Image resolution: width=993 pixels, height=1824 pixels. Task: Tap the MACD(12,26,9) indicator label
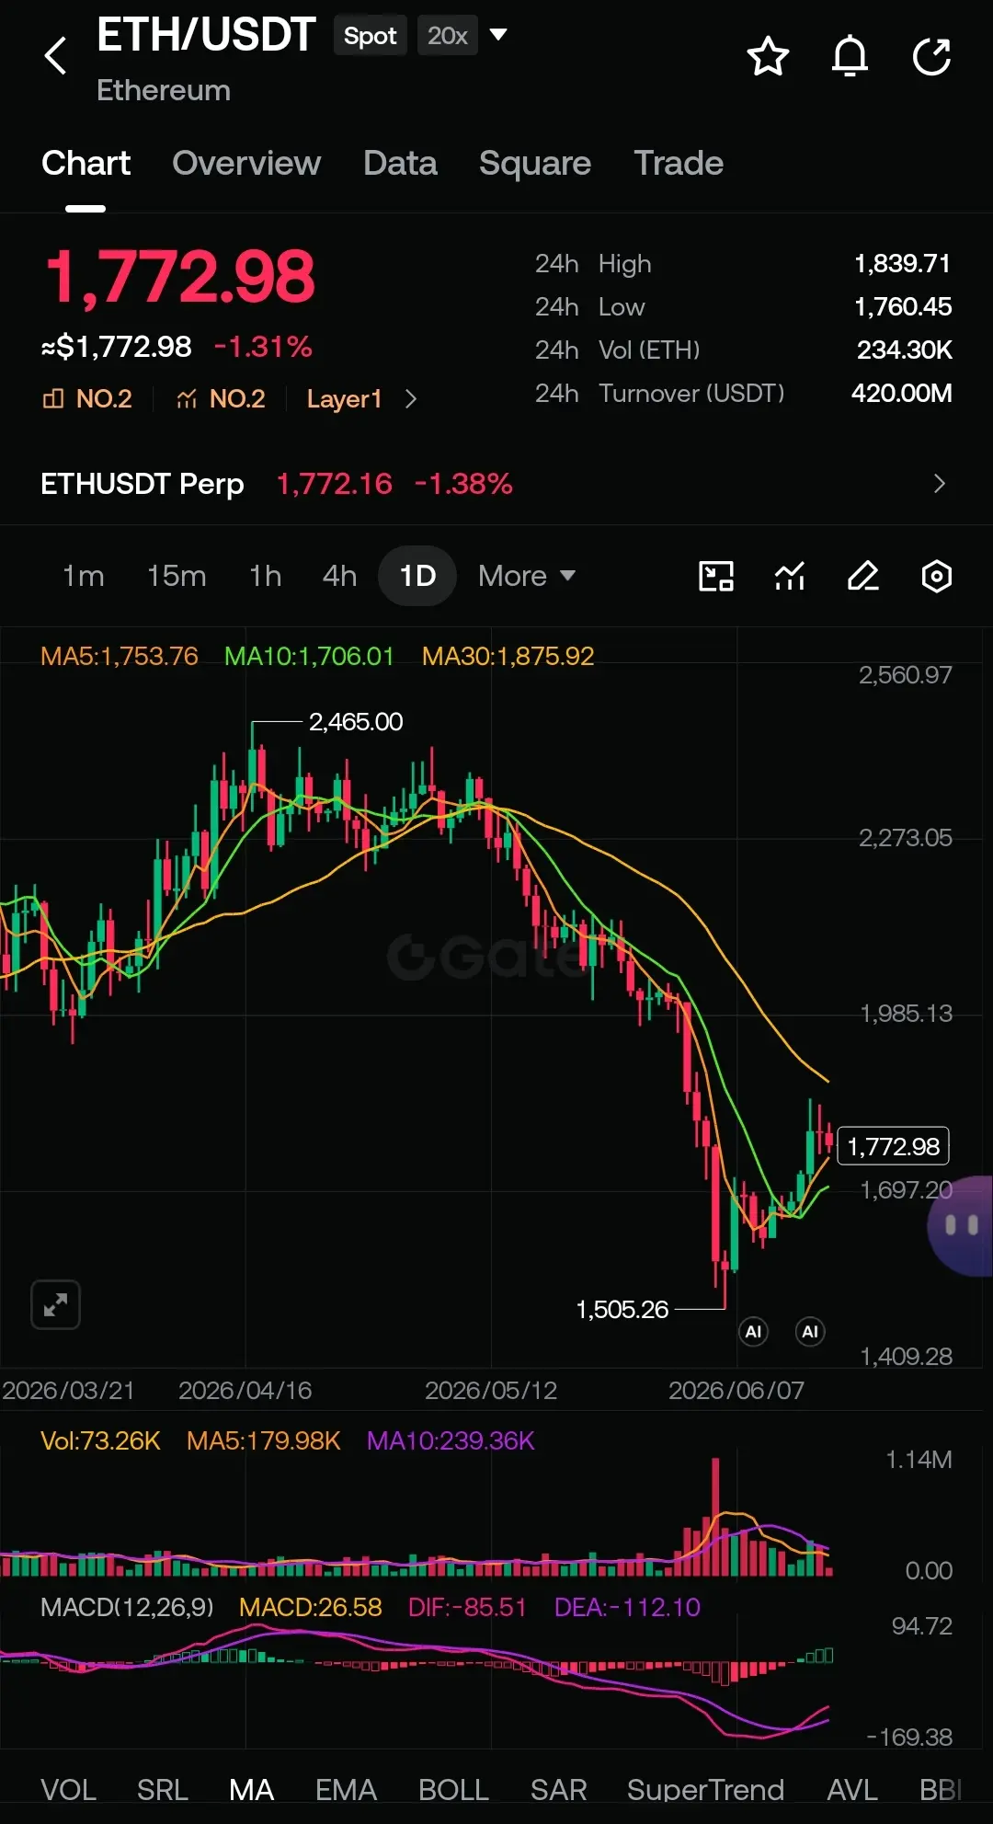click(127, 1607)
